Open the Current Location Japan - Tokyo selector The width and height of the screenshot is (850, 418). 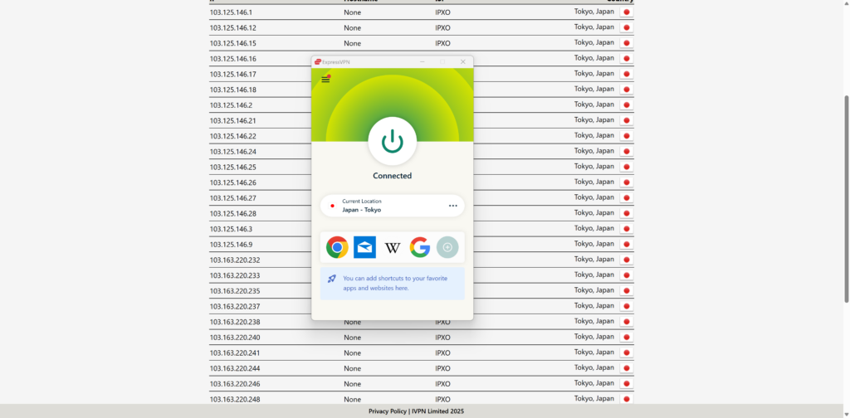tap(393, 206)
